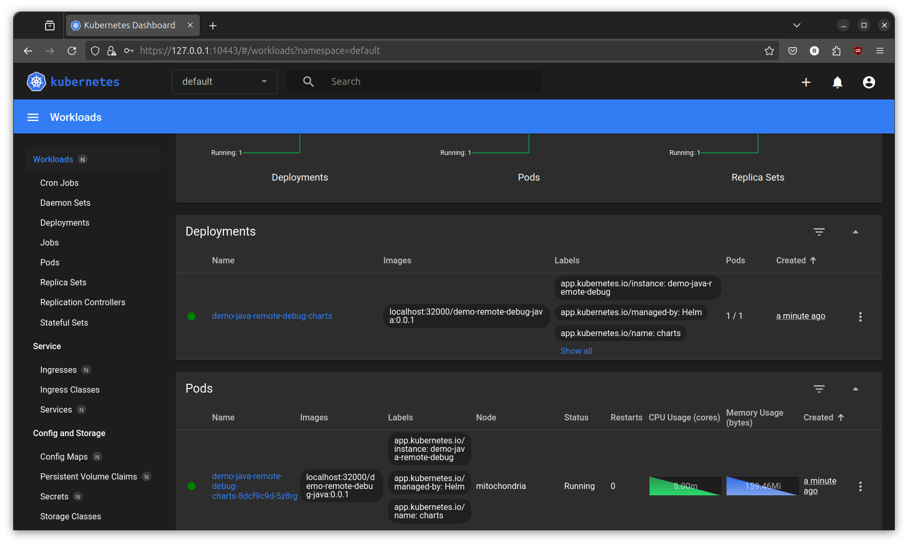Click the pod CPU usage sparkline
The width and height of the screenshot is (908, 545).
point(685,486)
